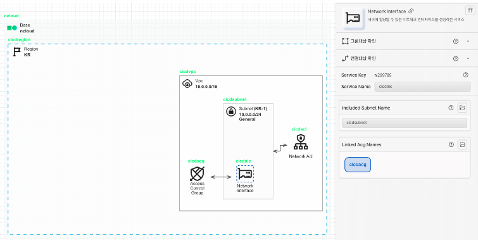
Task: Click the ncloud Base logo icon
Action: click(x=12, y=28)
